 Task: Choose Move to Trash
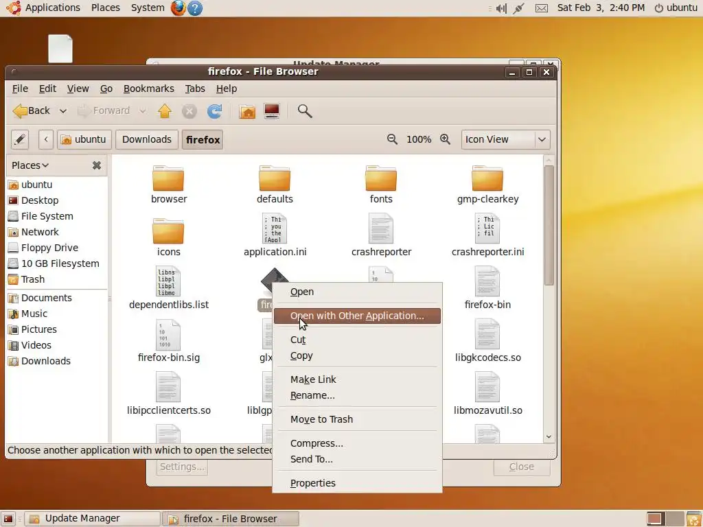pyautogui.click(x=357, y=419)
